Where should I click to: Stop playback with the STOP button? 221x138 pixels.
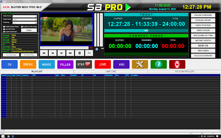(x=84, y=65)
